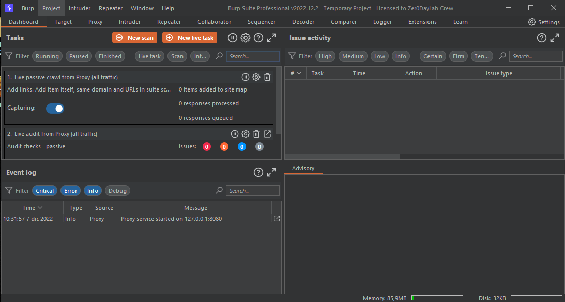This screenshot has height=302, width=565.
Task: Switch to the Repeater tab
Action: coord(169,22)
